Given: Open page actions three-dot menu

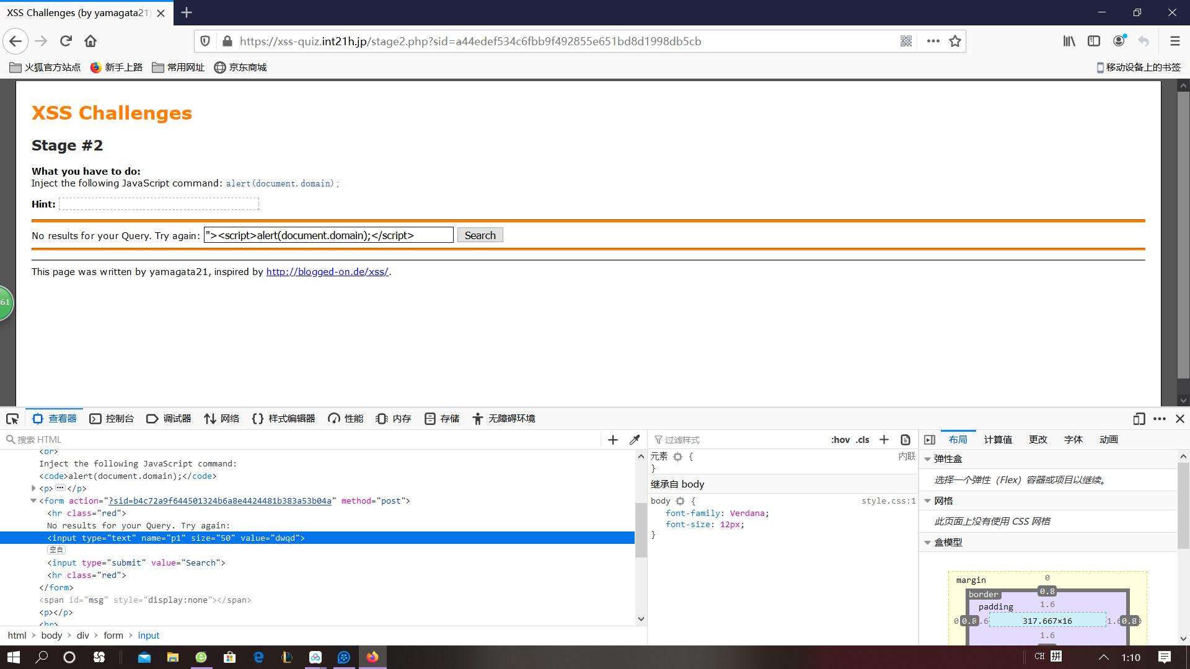Looking at the screenshot, I should (x=933, y=42).
